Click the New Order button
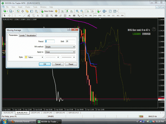Screen dimensions: 166x124 tap(48, 11)
